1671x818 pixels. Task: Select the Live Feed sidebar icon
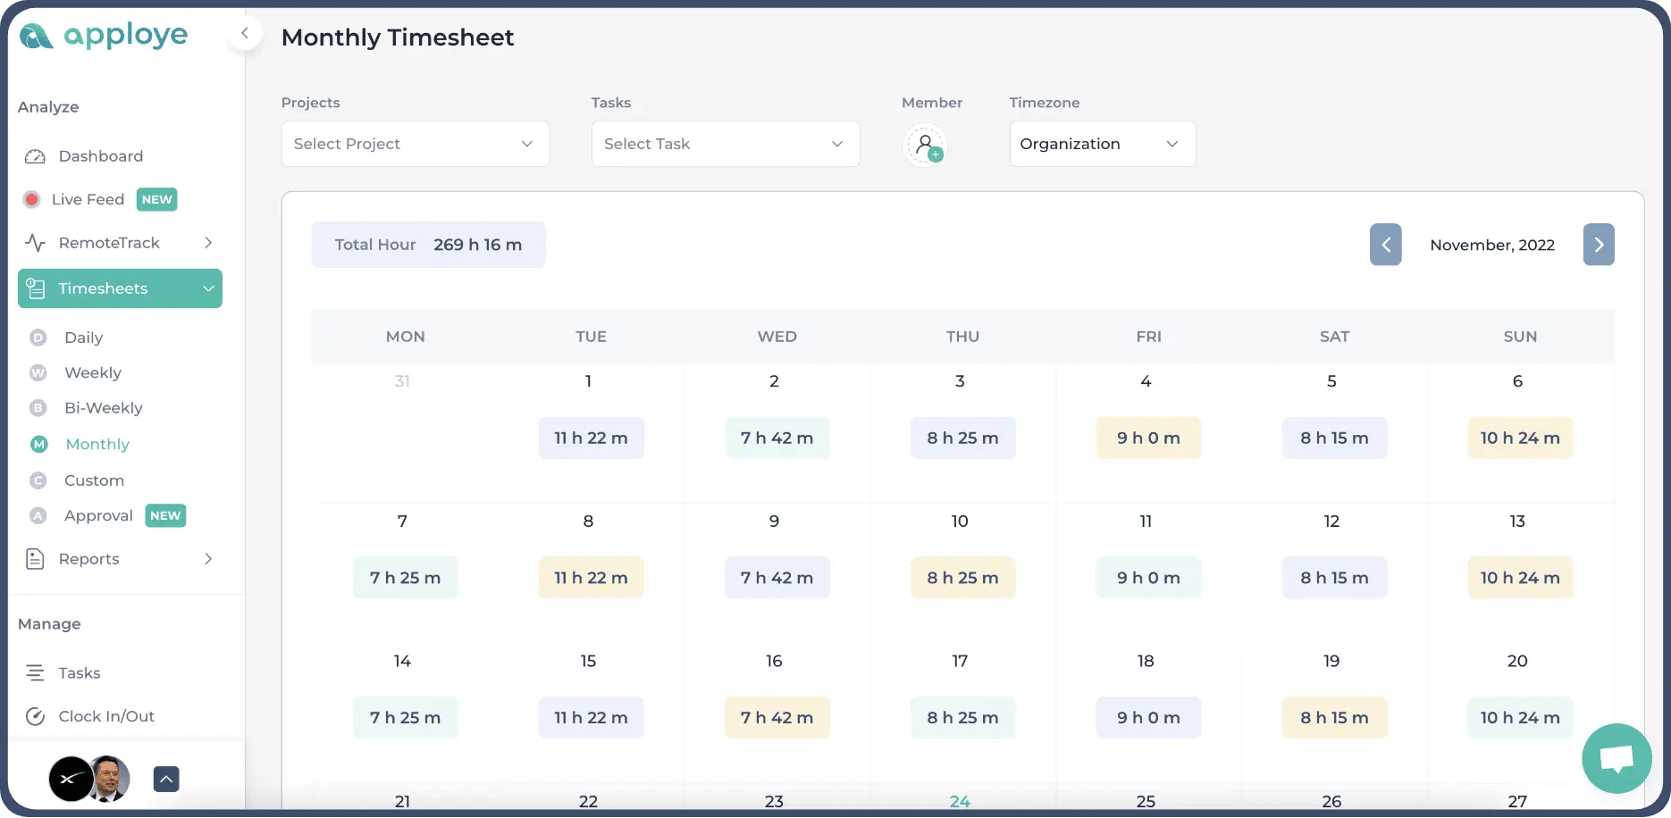(x=32, y=199)
